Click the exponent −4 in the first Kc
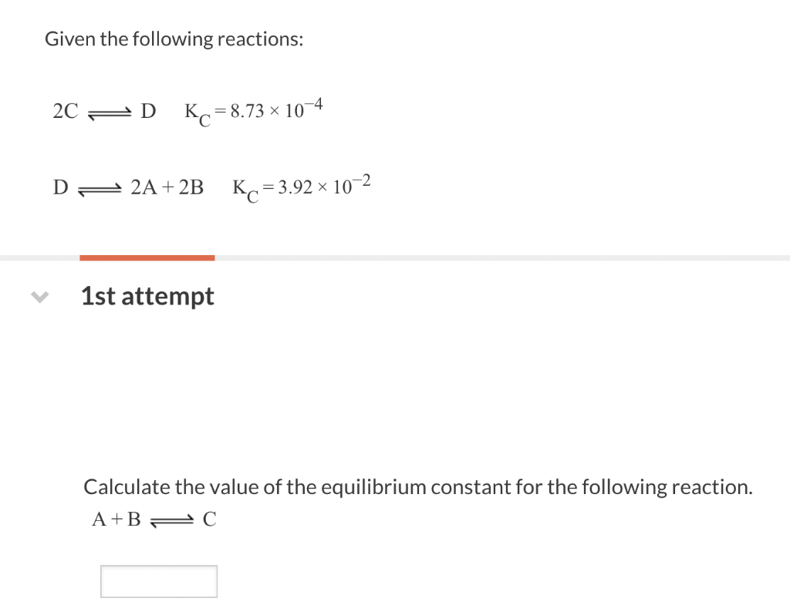 (x=315, y=103)
